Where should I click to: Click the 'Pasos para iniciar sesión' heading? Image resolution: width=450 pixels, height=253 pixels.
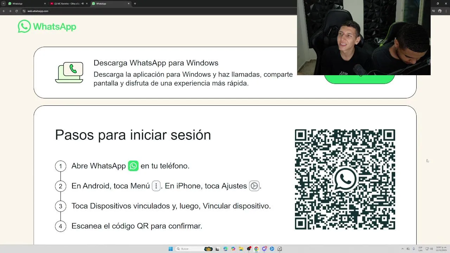coord(133,135)
